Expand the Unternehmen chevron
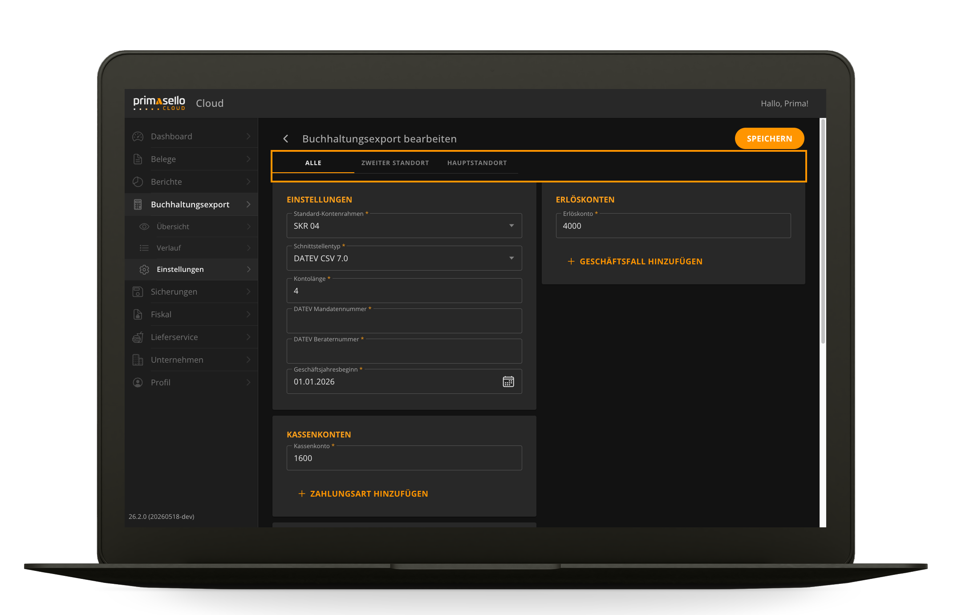The image size is (954, 615). pos(248,360)
